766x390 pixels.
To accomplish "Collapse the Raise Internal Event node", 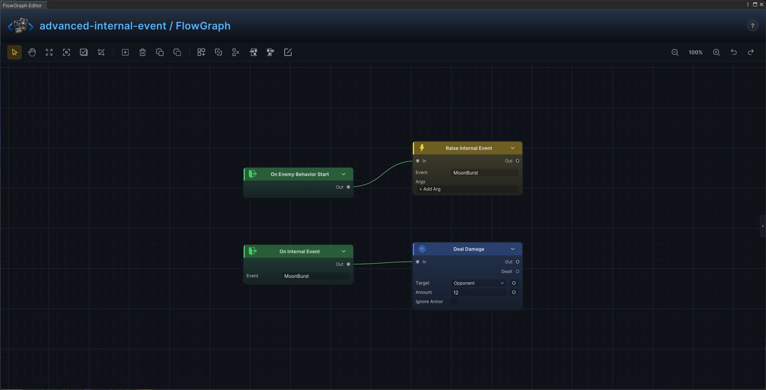I will coord(513,148).
